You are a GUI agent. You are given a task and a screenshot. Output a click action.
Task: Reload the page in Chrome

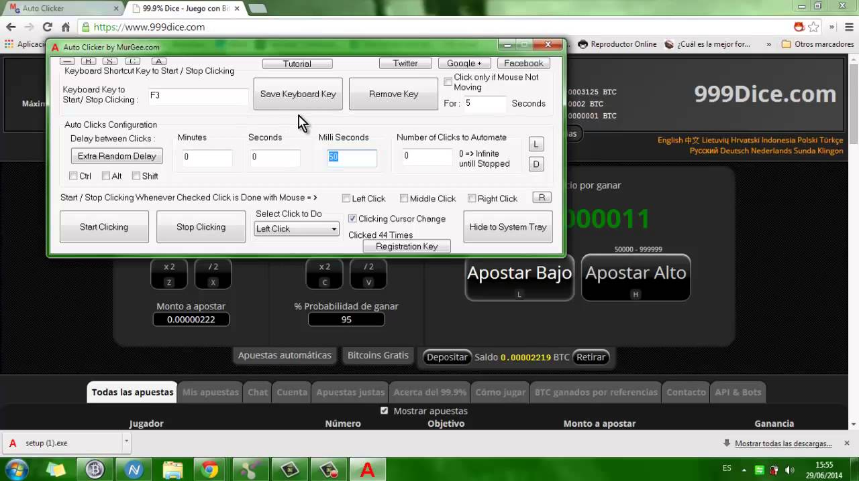click(x=47, y=27)
